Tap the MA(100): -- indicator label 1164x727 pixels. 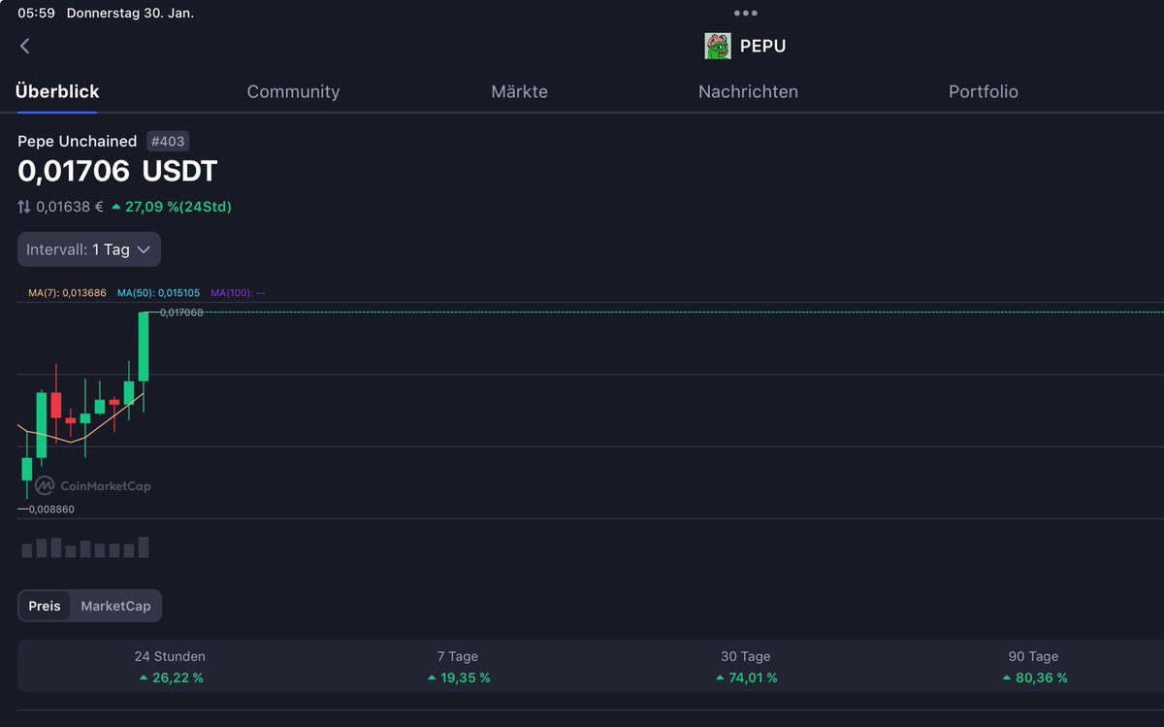(238, 292)
